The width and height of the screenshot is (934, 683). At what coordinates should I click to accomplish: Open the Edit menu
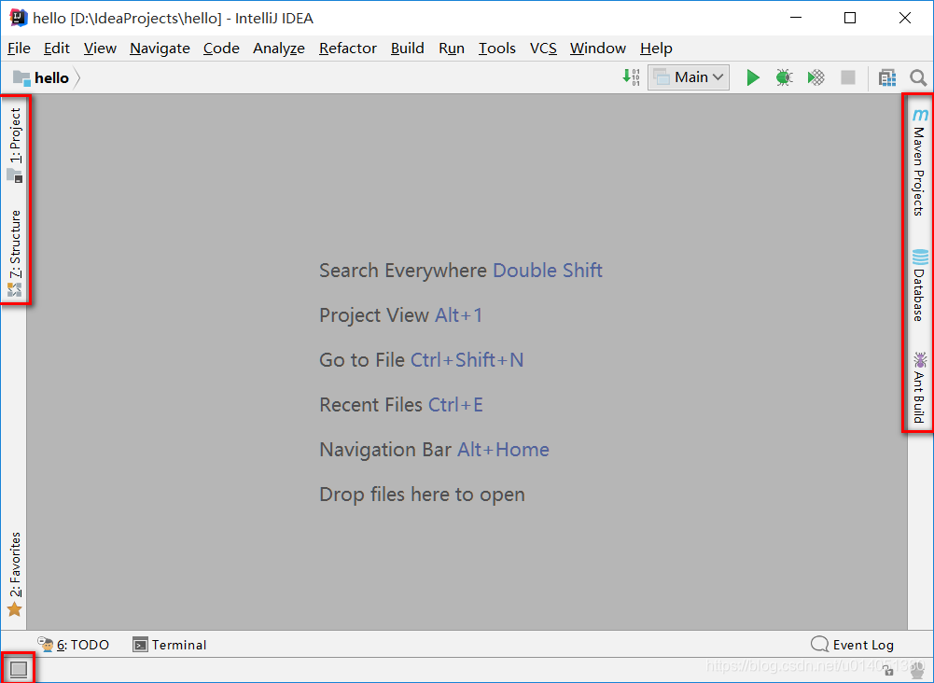pyautogui.click(x=57, y=49)
